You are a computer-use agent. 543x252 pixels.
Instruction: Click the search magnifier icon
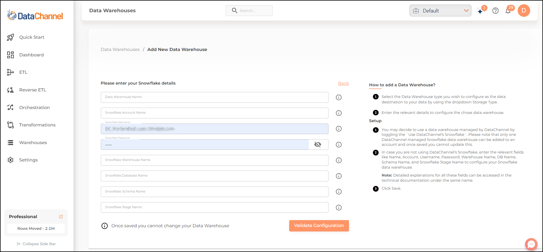(x=234, y=11)
